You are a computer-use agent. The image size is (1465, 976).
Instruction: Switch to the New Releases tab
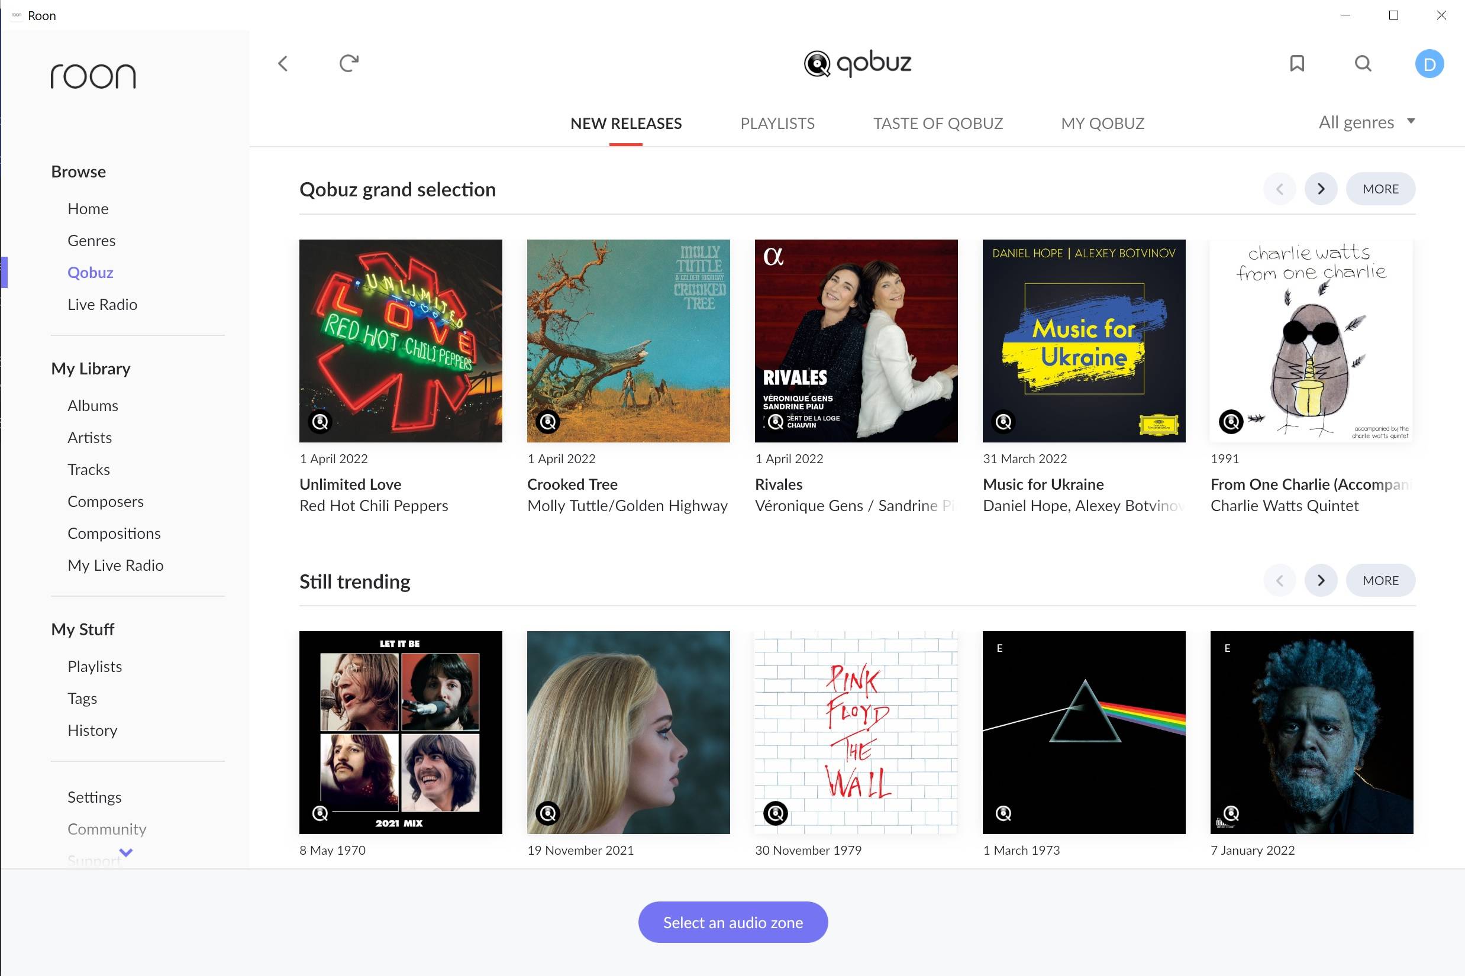pyautogui.click(x=626, y=123)
